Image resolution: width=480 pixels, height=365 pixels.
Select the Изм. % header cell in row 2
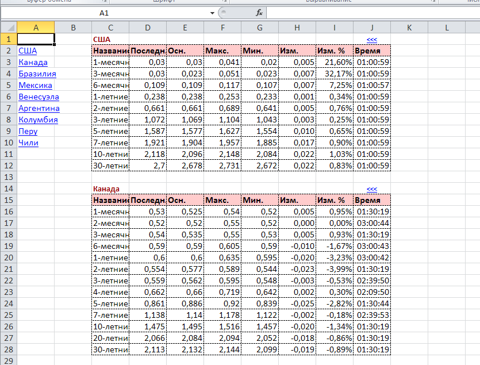click(x=335, y=51)
